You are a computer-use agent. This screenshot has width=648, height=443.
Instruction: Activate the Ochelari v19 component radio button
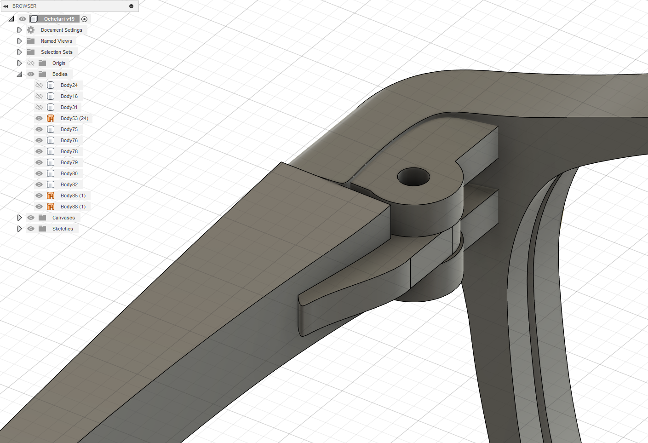coord(84,19)
